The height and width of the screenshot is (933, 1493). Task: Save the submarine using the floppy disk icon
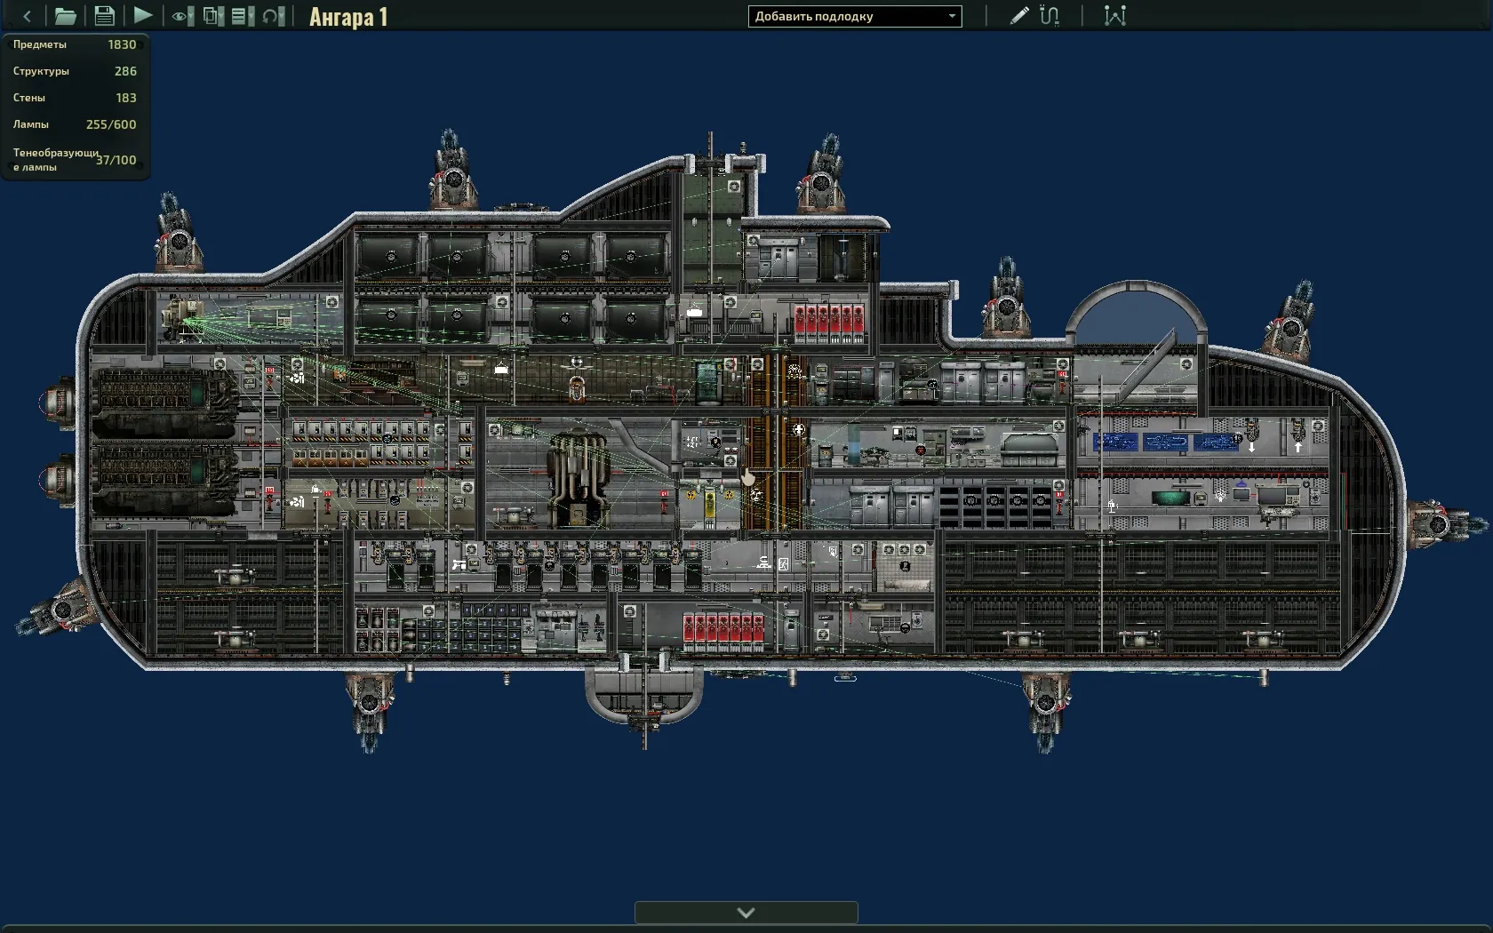[104, 16]
